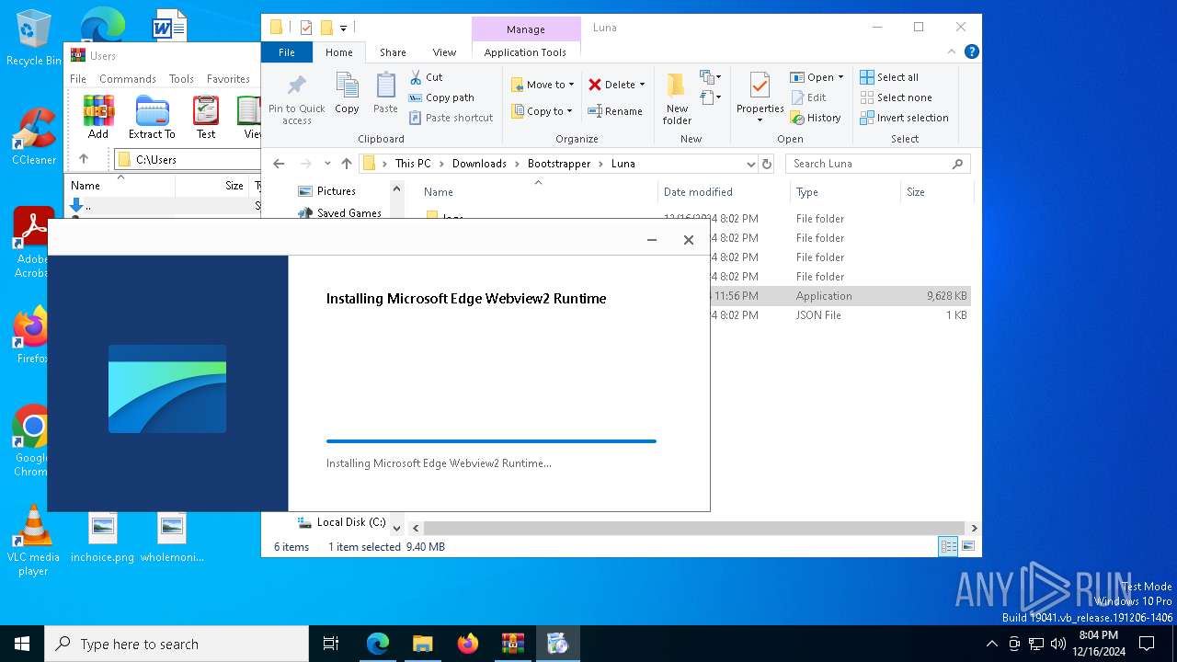Sort by Date modified column
The image size is (1177, 662).
723,192
